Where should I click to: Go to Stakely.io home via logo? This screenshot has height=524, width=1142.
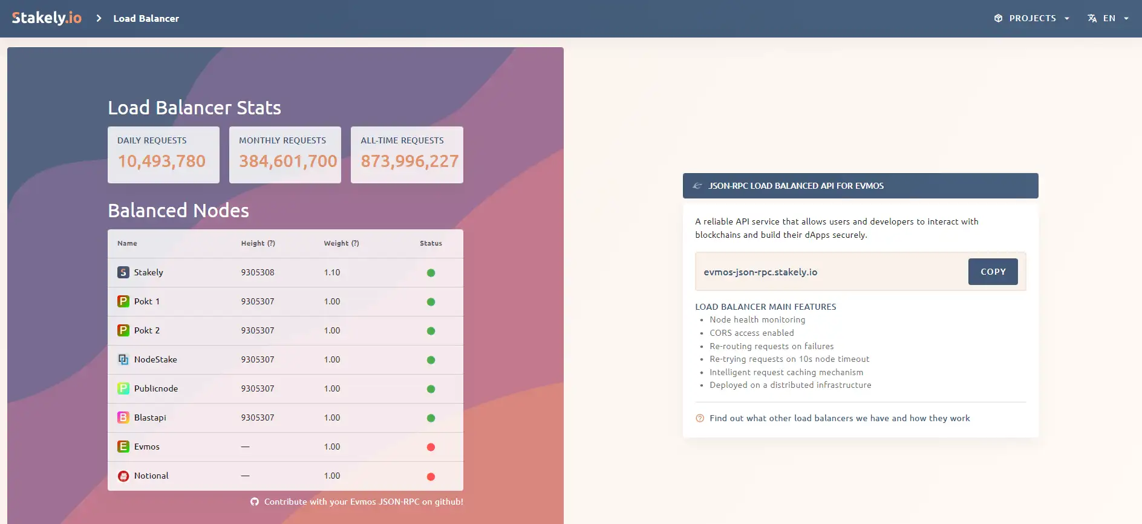click(47, 18)
